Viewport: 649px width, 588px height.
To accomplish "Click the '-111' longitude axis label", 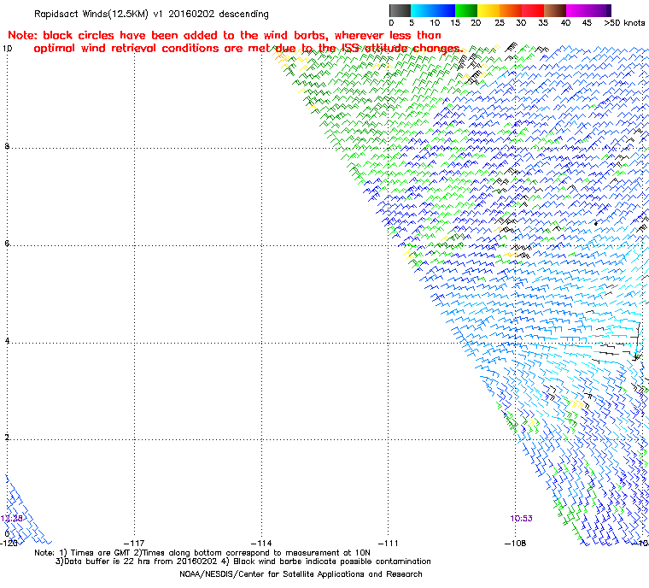I will 388,543.
